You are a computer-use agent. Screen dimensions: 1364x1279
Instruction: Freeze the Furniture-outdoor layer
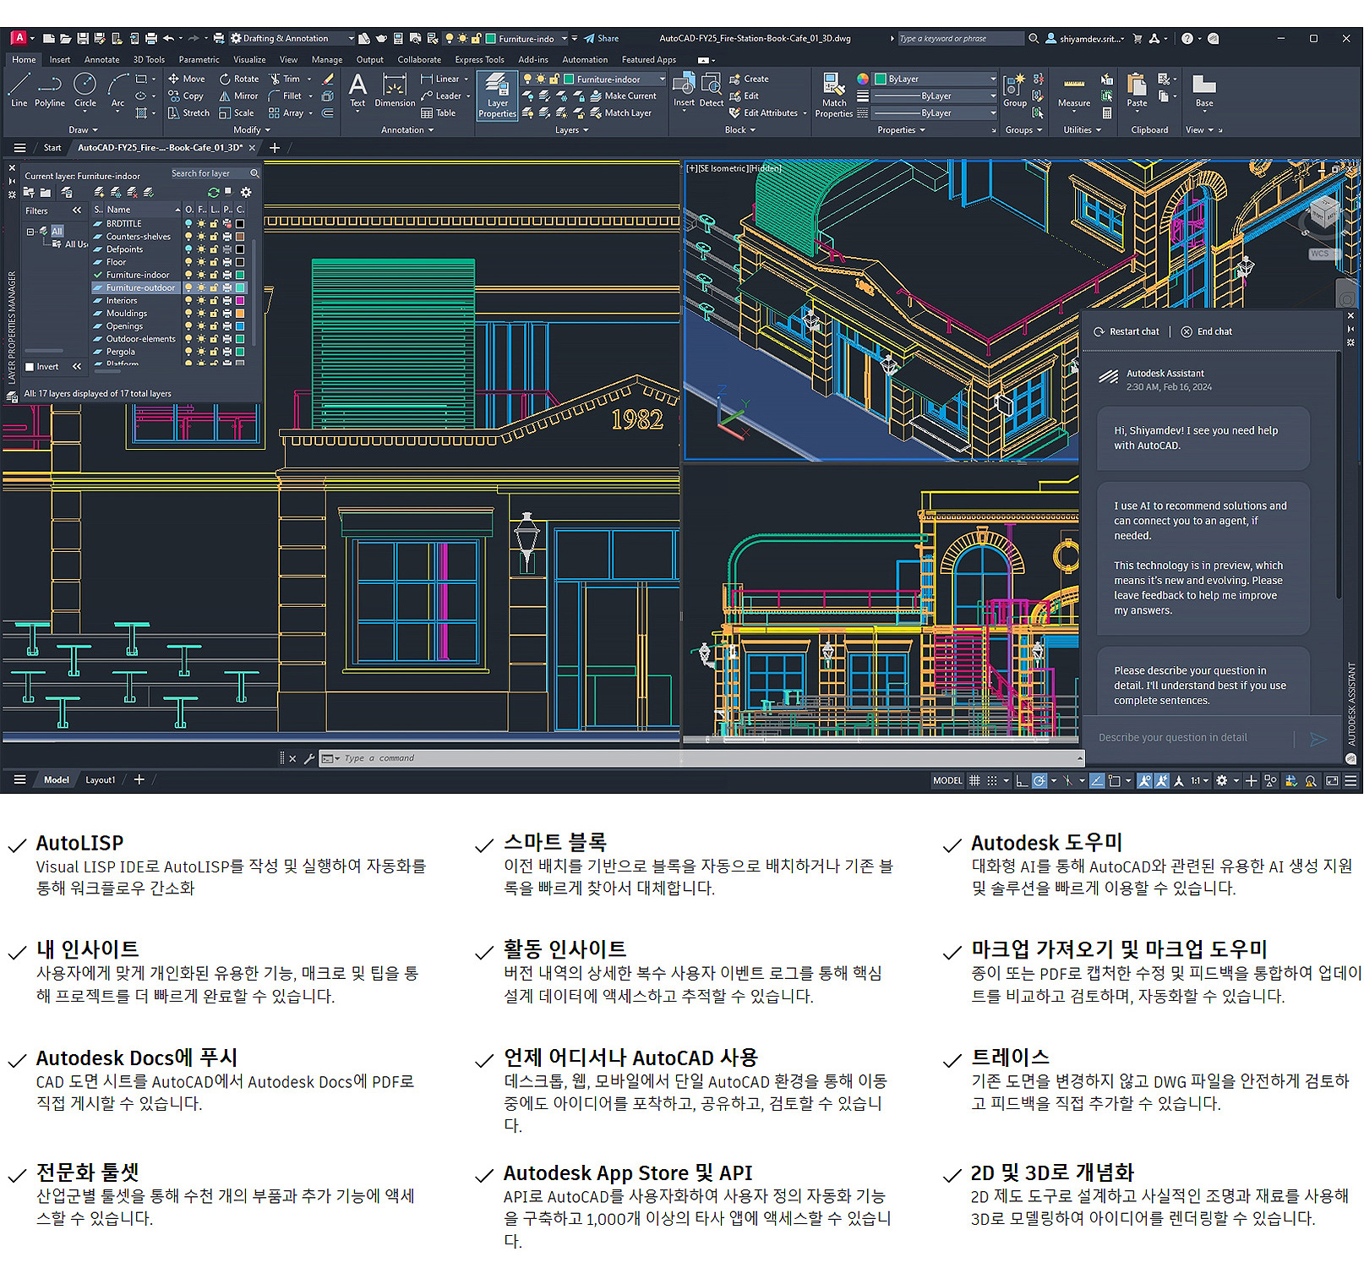coord(202,287)
